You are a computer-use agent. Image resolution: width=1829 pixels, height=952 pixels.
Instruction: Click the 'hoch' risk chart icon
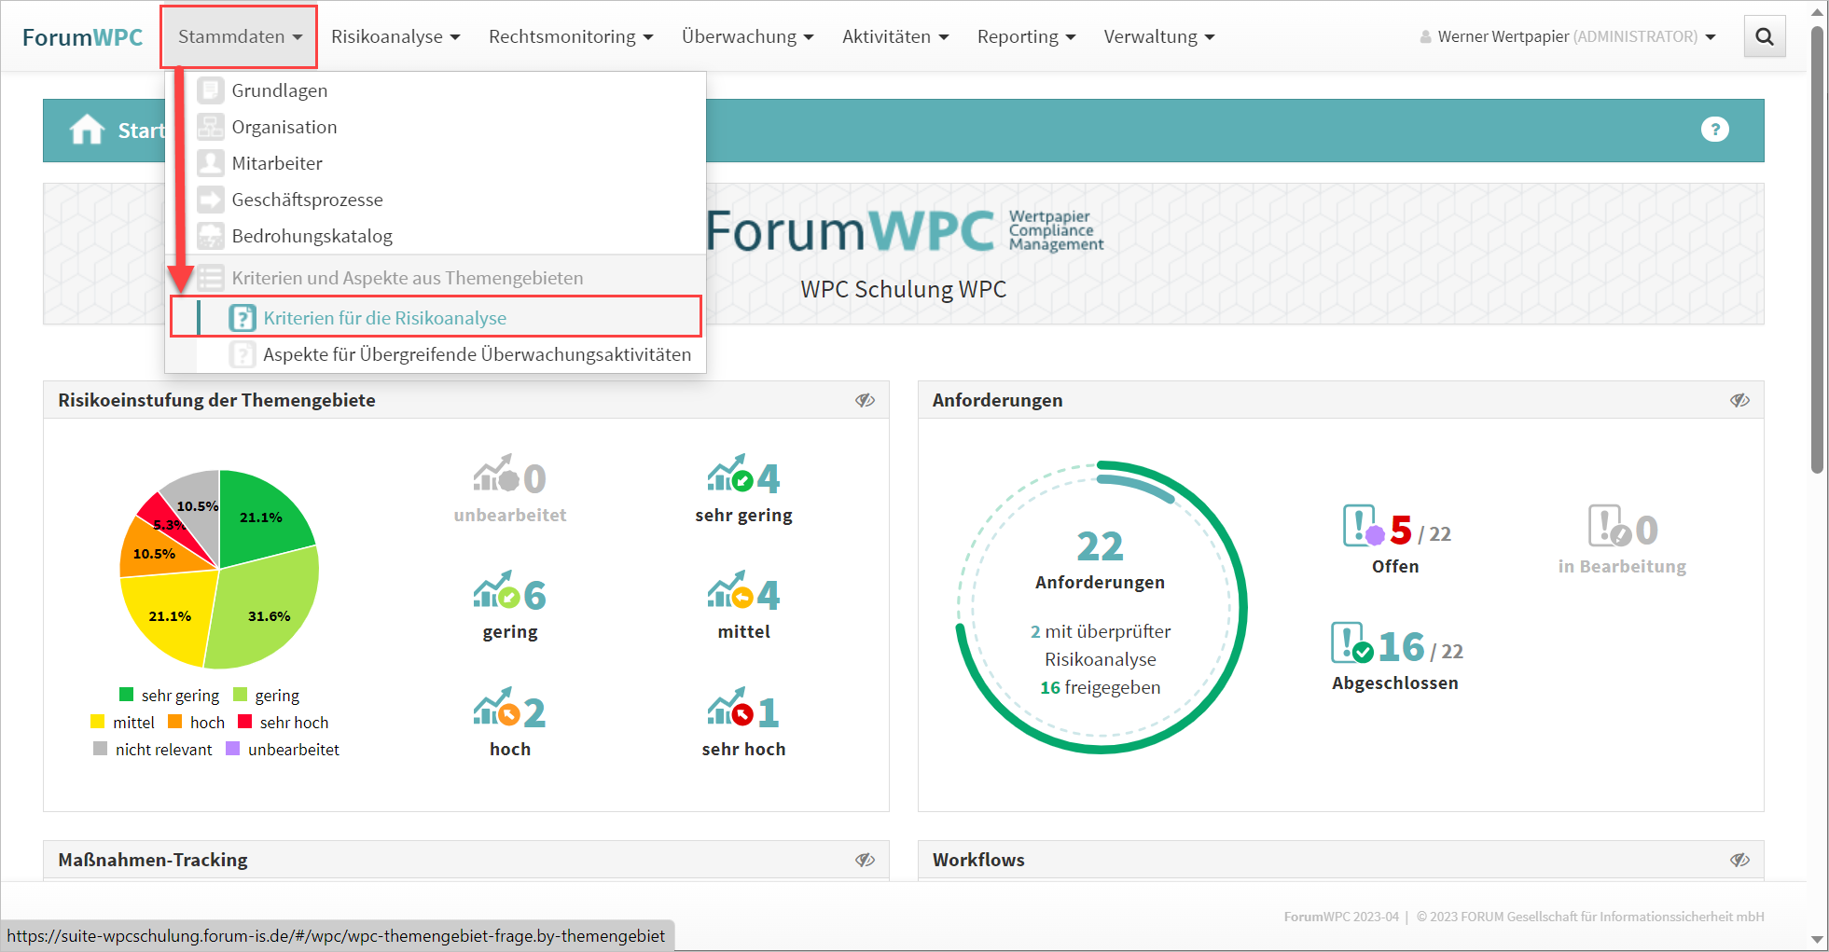pyautogui.click(x=495, y=711)
